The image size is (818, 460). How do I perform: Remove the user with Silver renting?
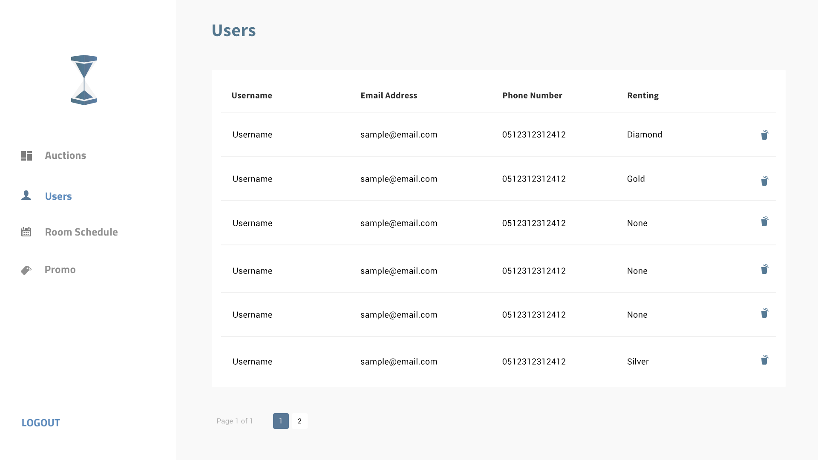765,360
